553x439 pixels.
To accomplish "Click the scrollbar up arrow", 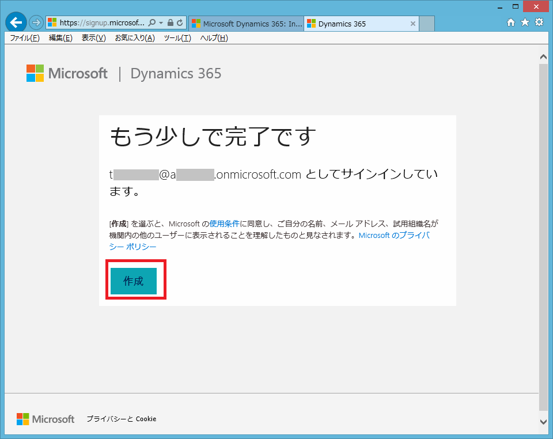I will pyautogui.click(x=543, y=56).
